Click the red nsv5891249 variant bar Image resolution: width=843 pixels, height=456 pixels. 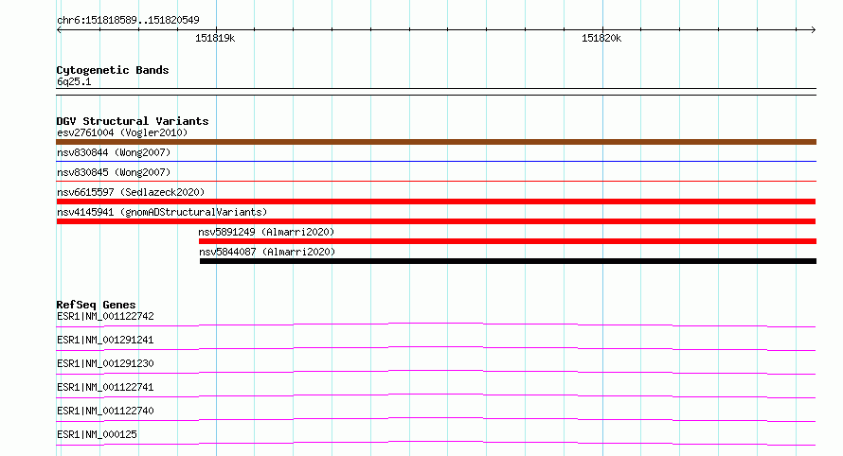click(508, 241)
